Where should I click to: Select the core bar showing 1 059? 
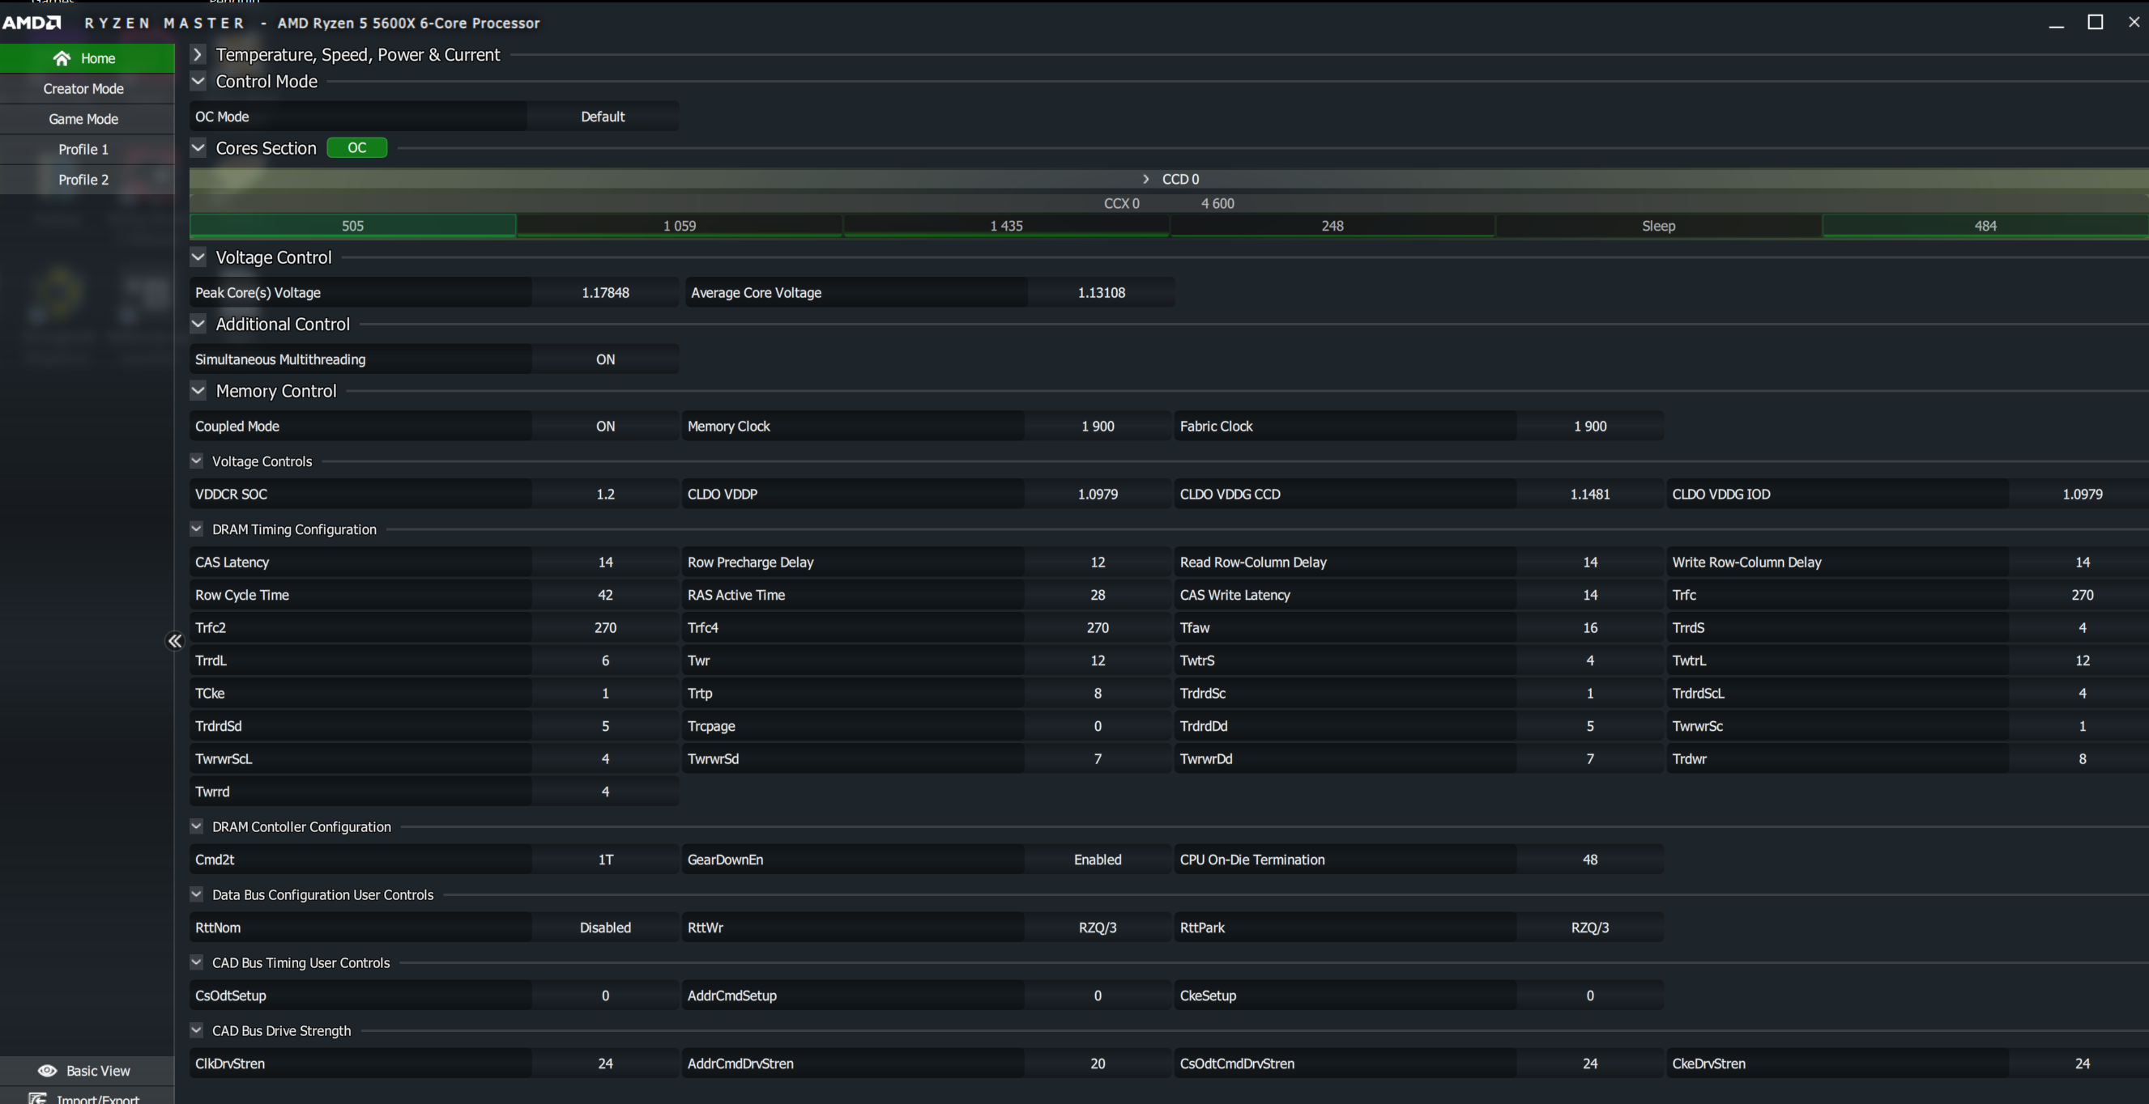pyautogui.click(x=679, y=226)
